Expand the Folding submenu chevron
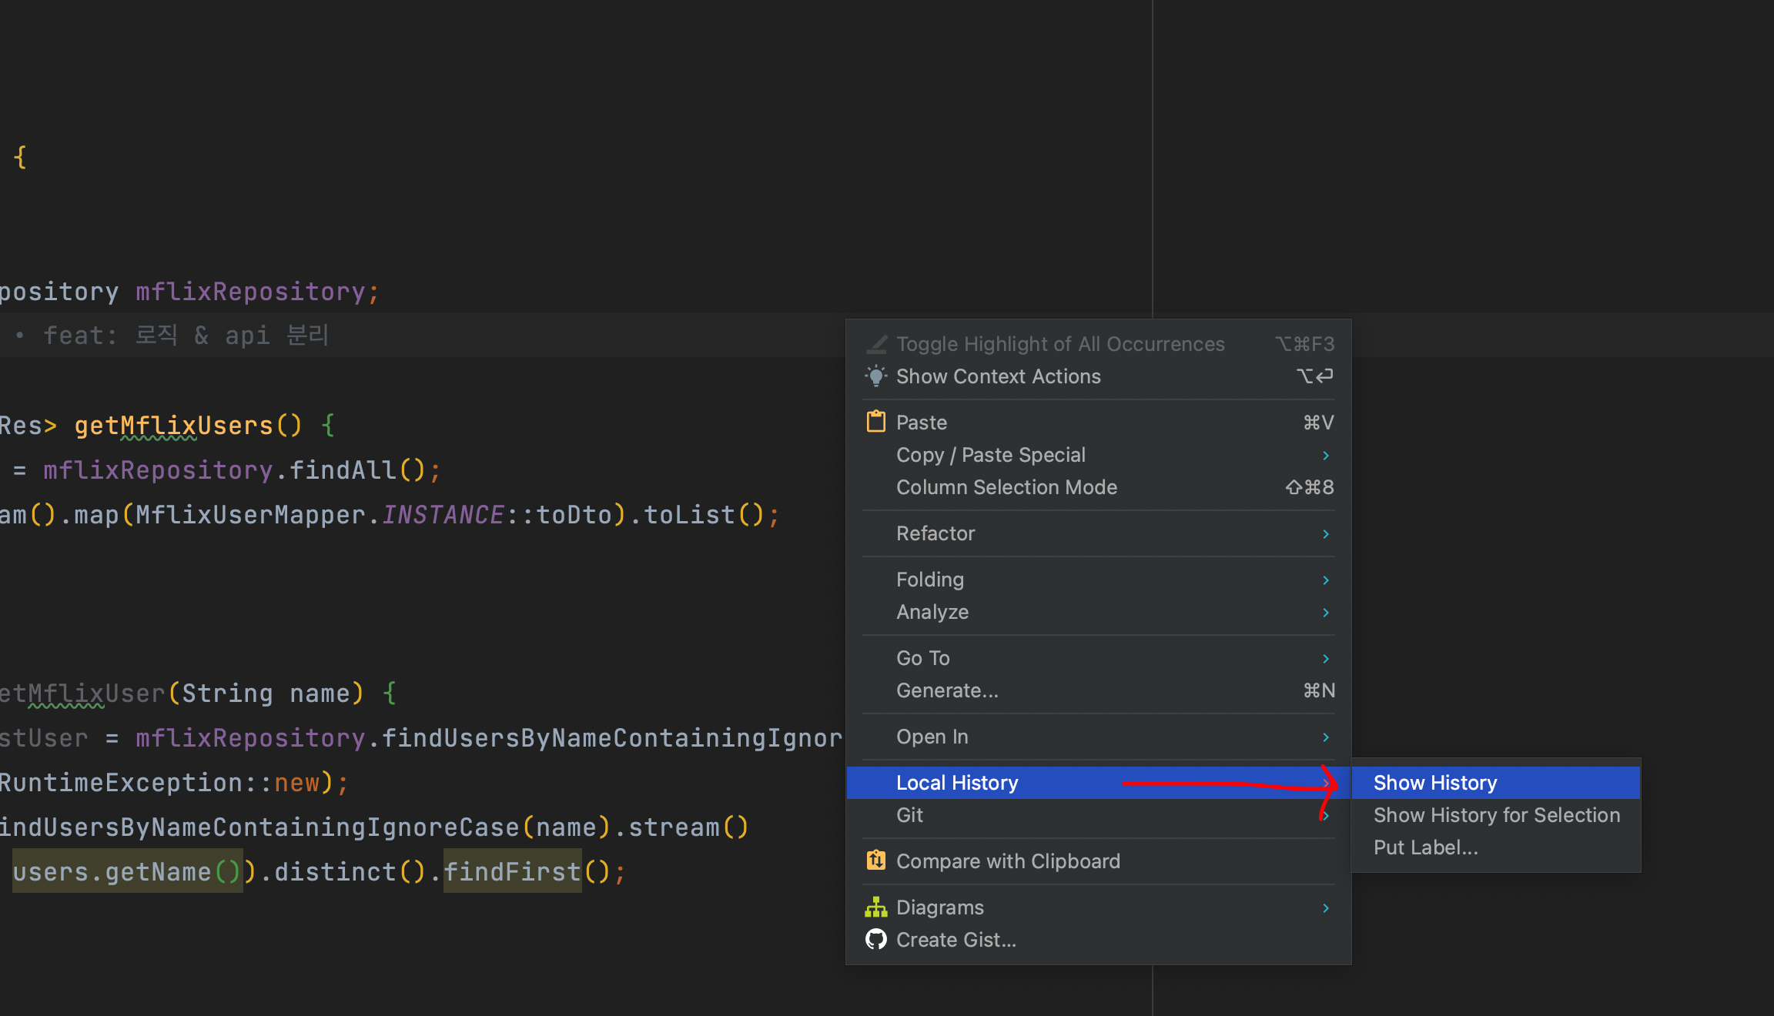 click(x=1325, y=580)
